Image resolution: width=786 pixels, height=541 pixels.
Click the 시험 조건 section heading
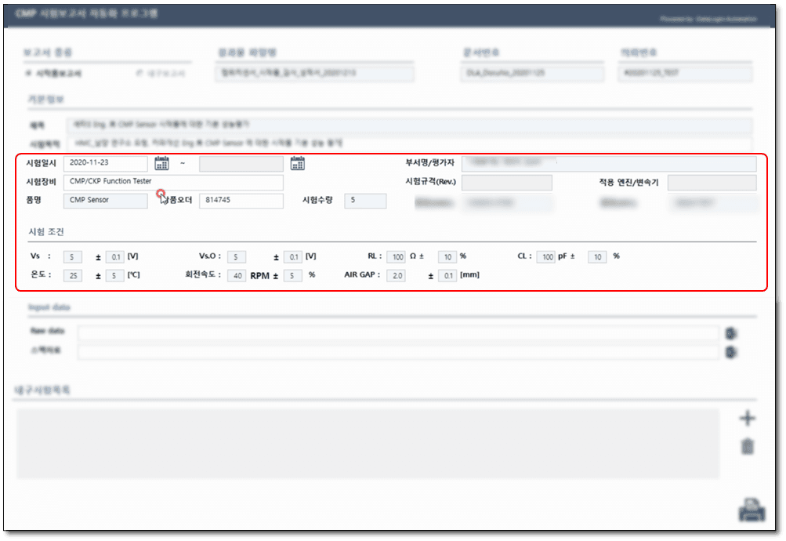click(x=46, y=231)
